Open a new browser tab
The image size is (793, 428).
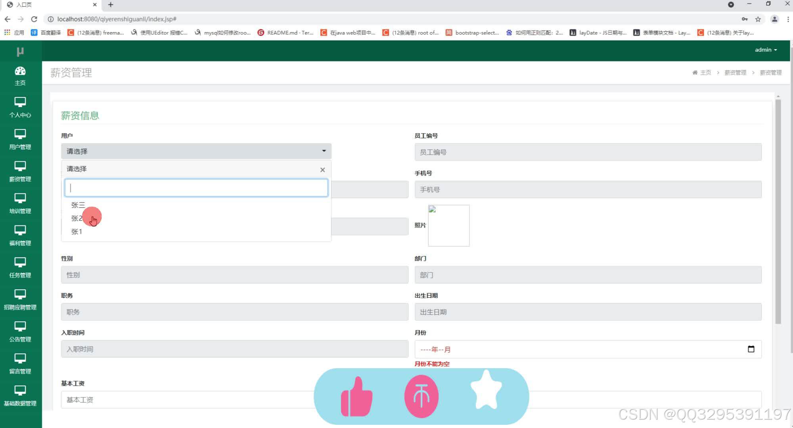[111, 5]
